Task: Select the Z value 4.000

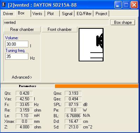Action: point(24,127)
